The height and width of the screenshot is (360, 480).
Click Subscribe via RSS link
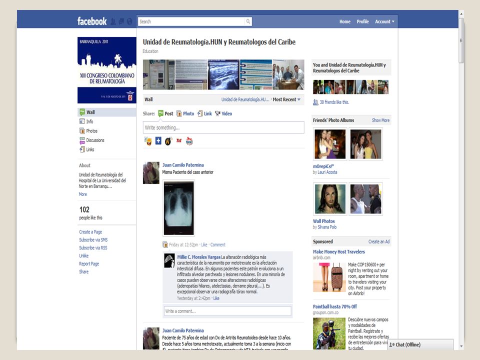tap(93, 247)
